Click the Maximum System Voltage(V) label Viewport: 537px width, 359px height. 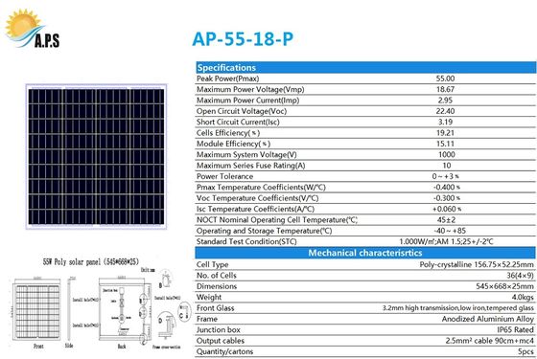point(246,155)
